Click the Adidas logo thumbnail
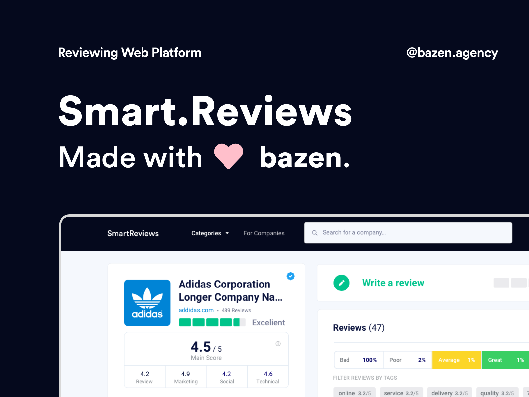The width and height of the screenshot is (529, 397). point(147,303)
